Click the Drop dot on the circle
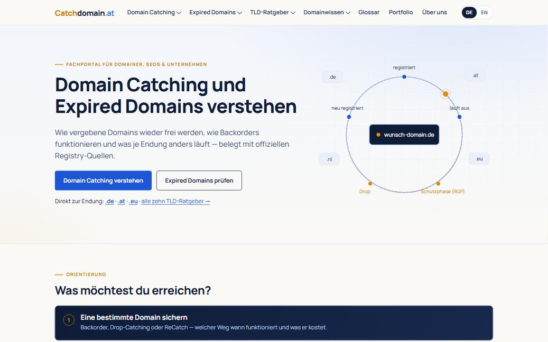Viewport: 548px width, 342px height. (x=370, y=184)
